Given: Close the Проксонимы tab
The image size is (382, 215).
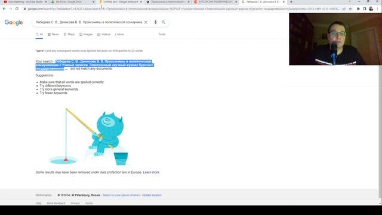Looking at the screenshot, I should pos(189,2).
